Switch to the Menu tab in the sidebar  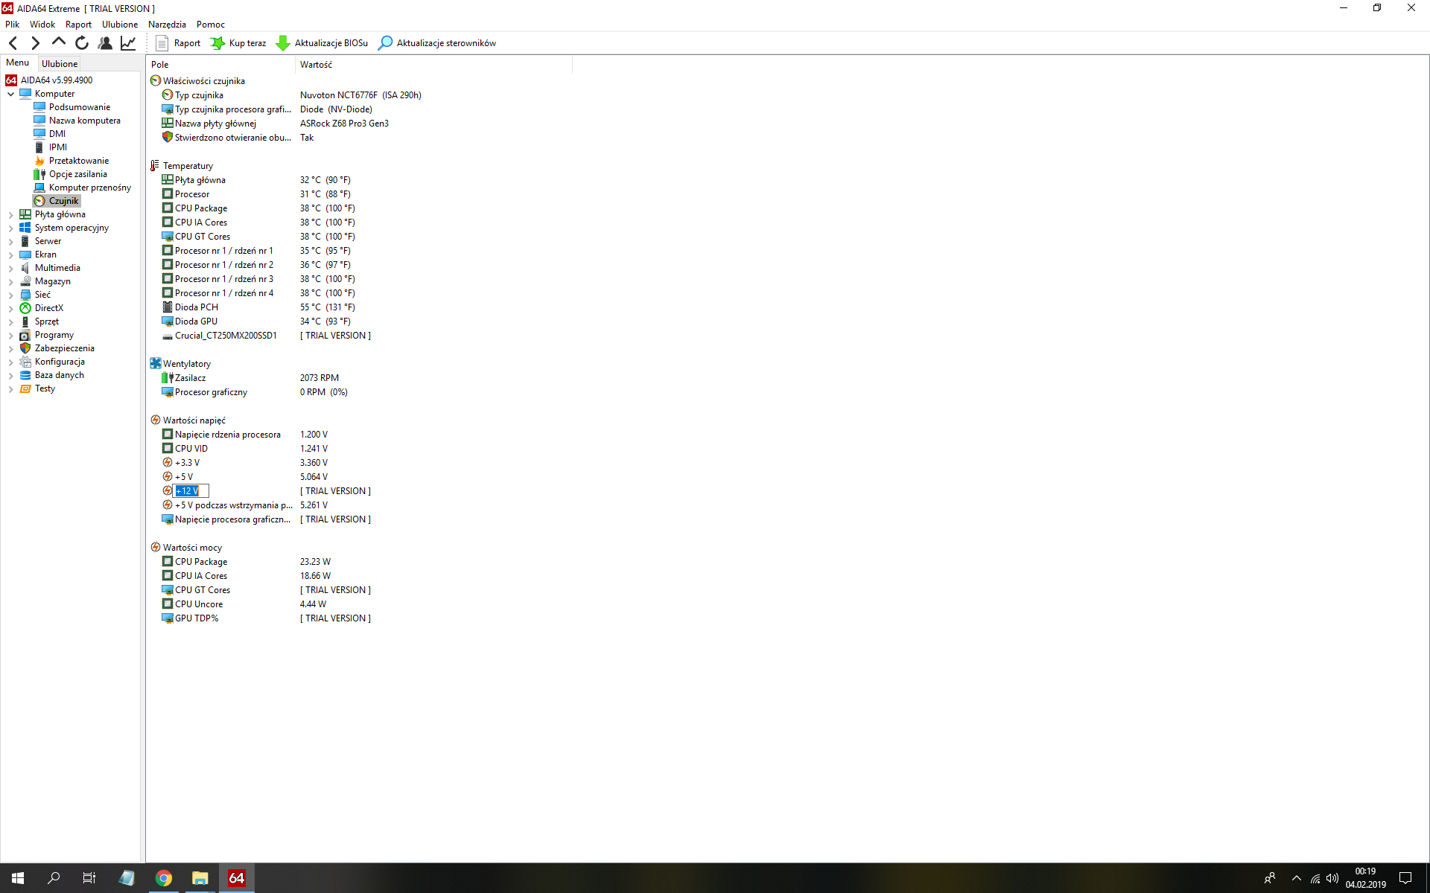(18, 63)
